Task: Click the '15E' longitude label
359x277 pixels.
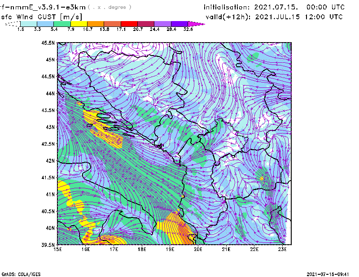Action: (57, 249)
